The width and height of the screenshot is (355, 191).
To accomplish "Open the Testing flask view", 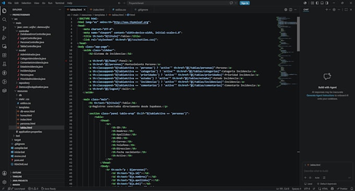I will pos(4,64).
